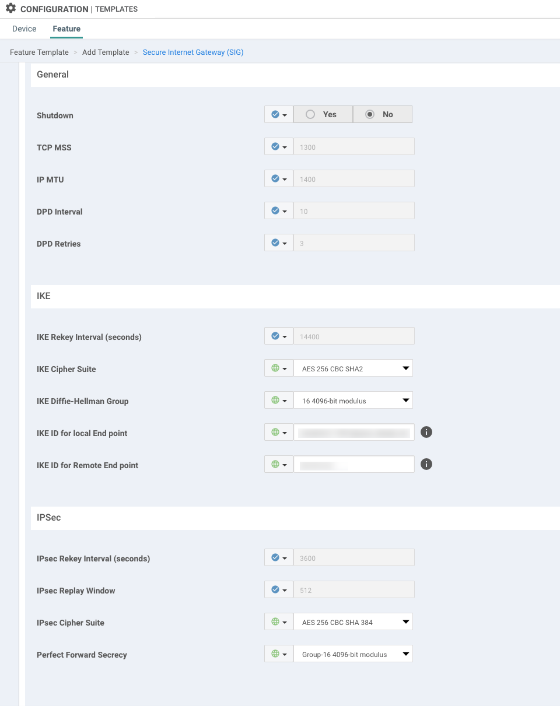Click the configuration gear icon

[x=10, y=9]
